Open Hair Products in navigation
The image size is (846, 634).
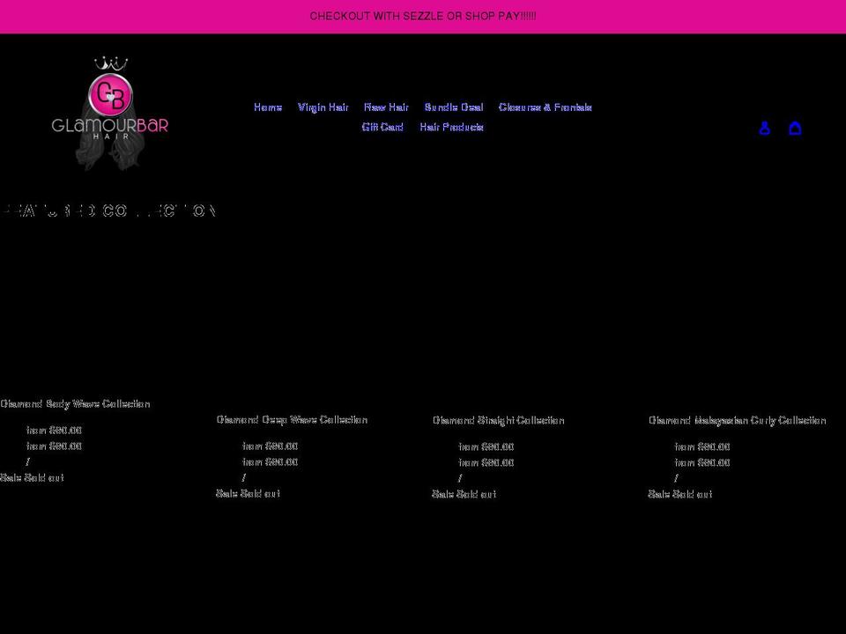coord(451,127)
